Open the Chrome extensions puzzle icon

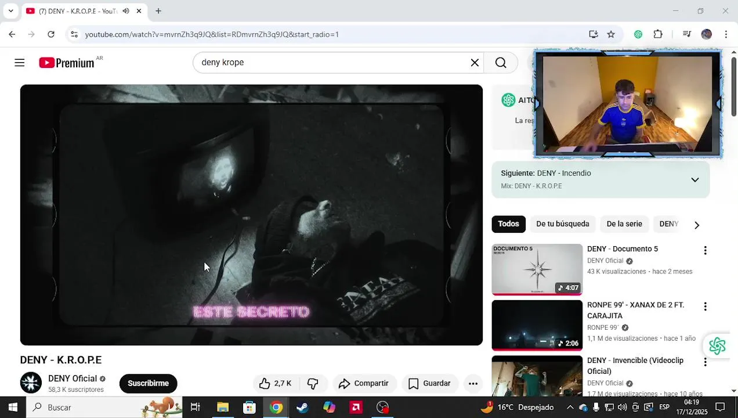click(x=658, y=34)
